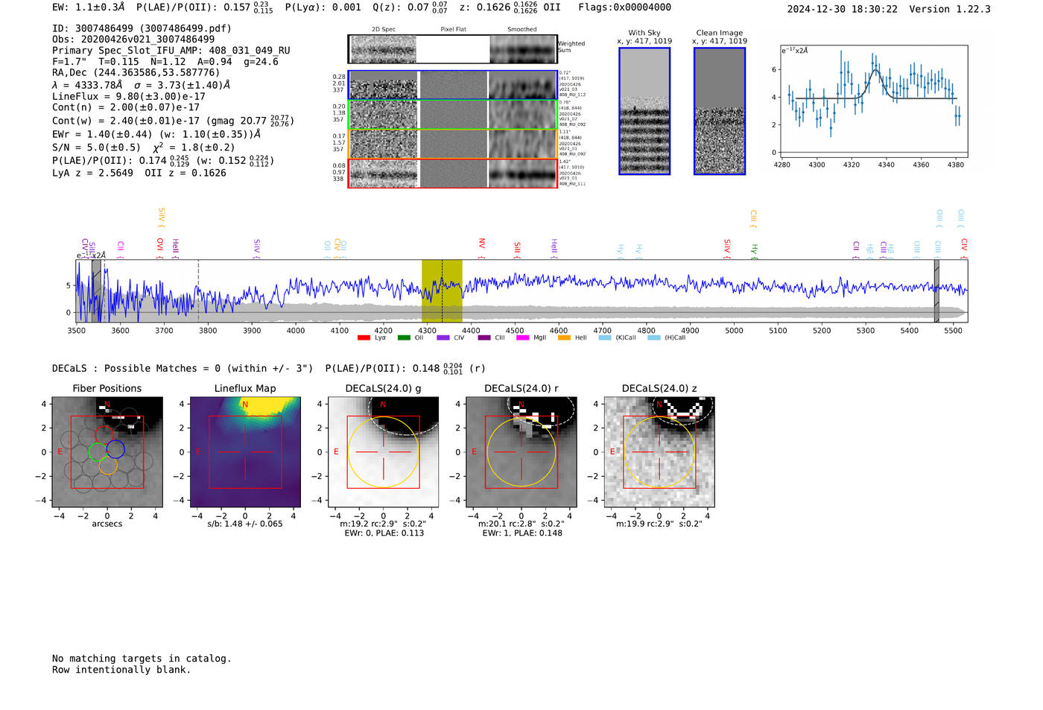This screenshot has height=710, width=1043.
Task: Open the Fiber Positions image
Action: click(107, 452)
